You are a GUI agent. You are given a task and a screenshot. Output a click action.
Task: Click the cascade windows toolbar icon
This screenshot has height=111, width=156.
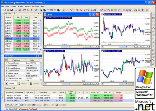44,10
